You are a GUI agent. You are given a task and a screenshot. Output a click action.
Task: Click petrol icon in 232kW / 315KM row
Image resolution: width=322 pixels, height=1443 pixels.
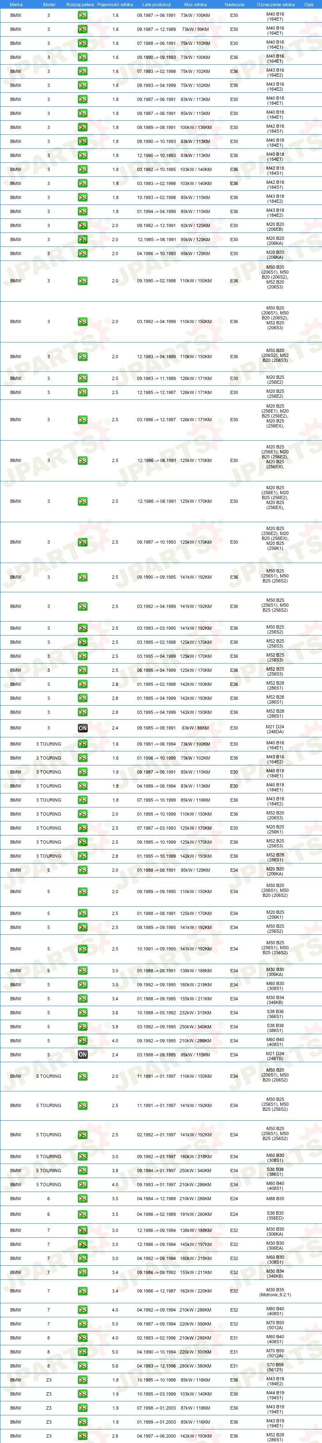point(82,1013)
